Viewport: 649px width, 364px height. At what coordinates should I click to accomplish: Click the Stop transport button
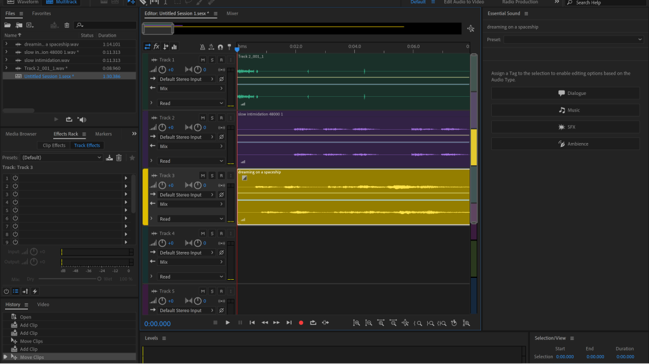215,323
